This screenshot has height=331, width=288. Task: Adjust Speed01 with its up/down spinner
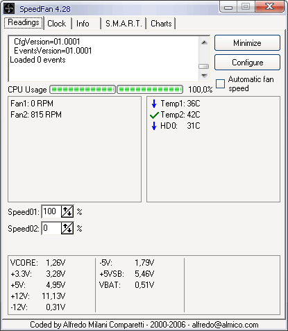click(x=67, y=211)
